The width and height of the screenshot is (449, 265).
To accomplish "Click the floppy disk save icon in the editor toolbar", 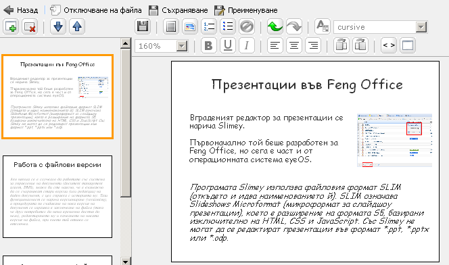I will (143, 26).
